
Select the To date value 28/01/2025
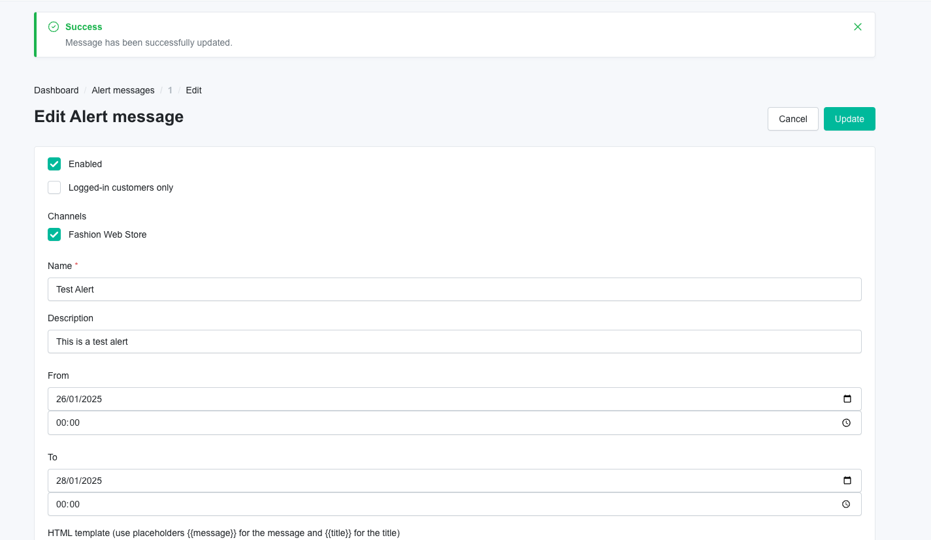click(80, 481)
